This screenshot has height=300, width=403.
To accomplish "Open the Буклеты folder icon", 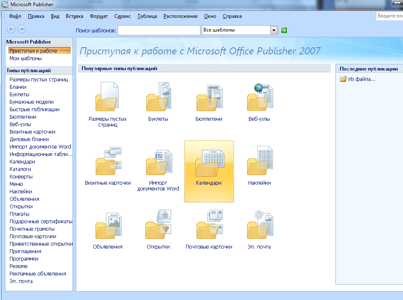I will point(158,97).
